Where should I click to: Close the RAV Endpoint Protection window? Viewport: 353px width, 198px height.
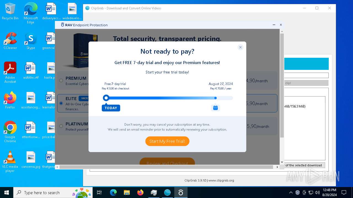tap(281, 25)
